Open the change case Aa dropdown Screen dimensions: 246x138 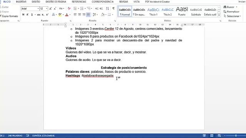click(61, 8)
